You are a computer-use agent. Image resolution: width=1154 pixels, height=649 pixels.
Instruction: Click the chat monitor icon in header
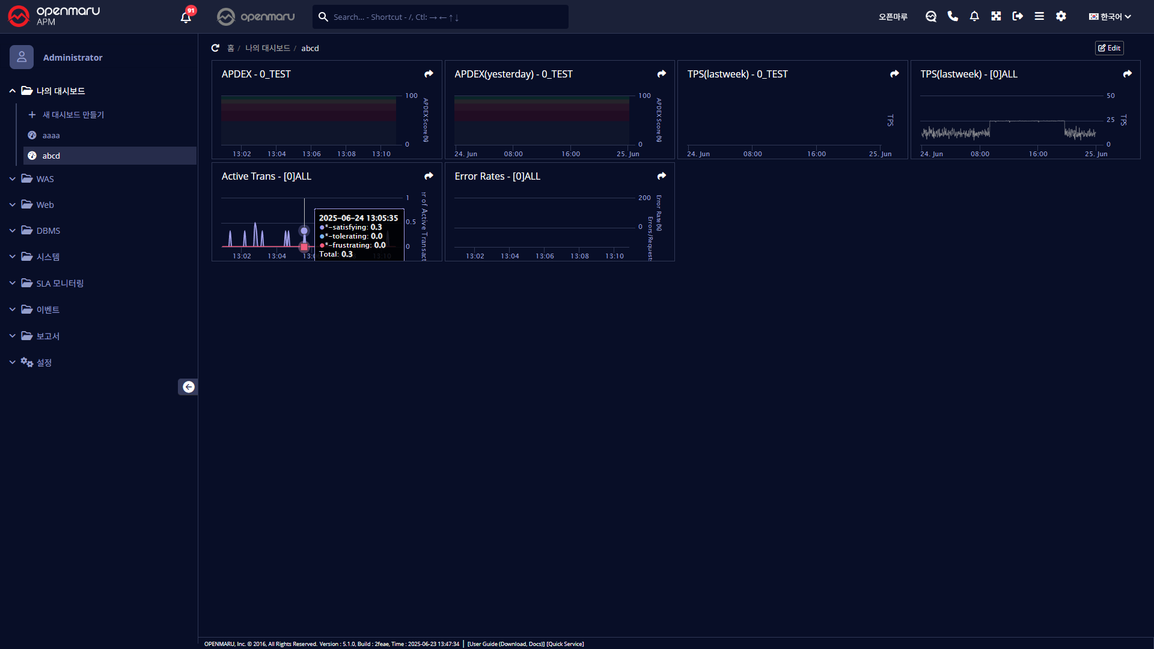(931, 16)
